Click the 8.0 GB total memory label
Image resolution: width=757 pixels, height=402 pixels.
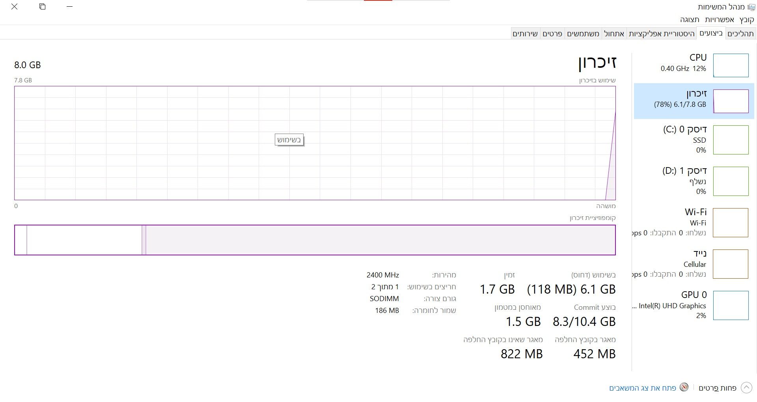coord(28,65)
